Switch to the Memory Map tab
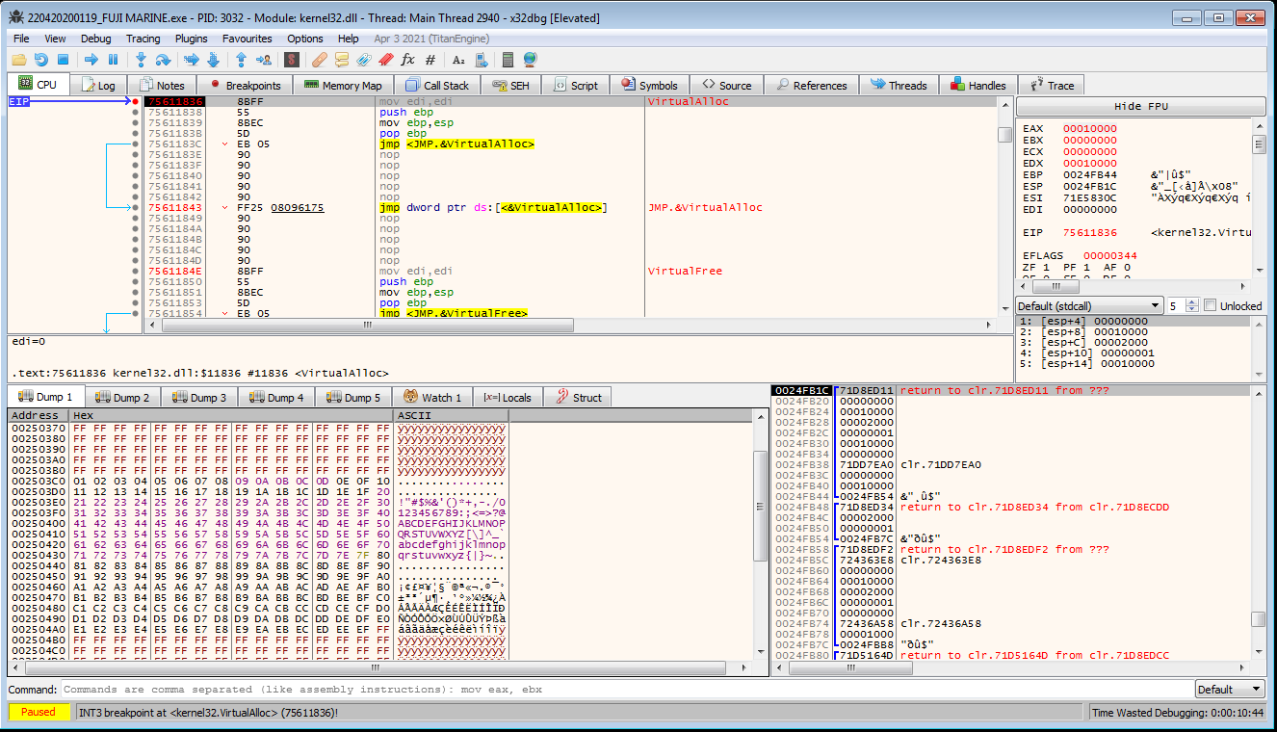This screenshot has height=732, width=1277. tap(344, 85)
